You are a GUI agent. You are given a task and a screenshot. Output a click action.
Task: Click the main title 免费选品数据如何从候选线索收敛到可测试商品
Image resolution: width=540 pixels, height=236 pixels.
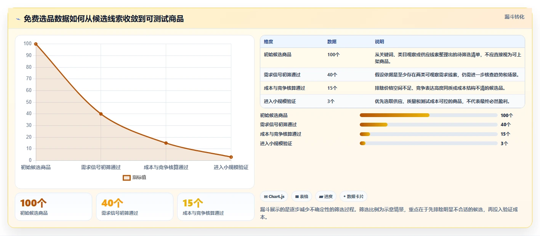104,19
